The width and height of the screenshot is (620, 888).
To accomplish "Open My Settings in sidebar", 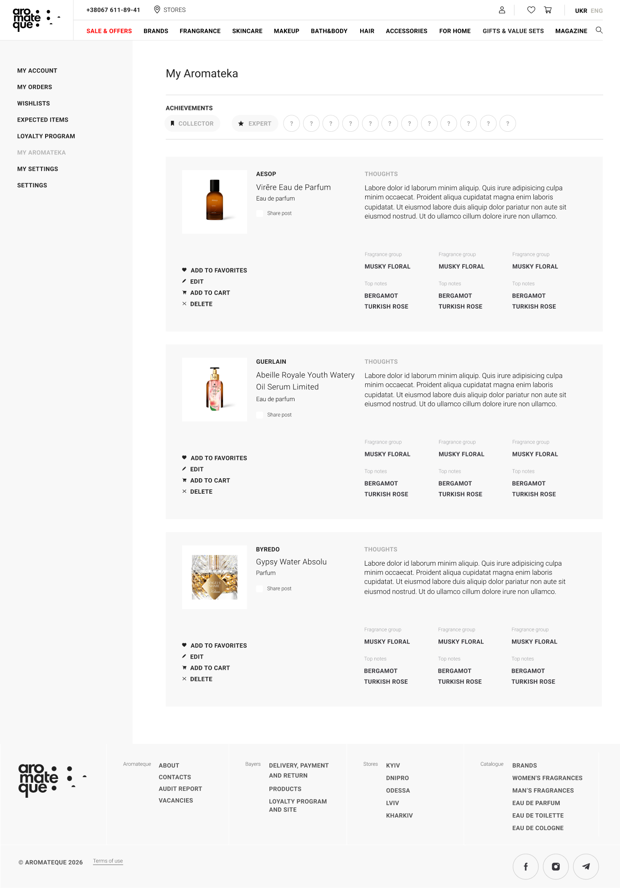I will (x=38, y=169).
